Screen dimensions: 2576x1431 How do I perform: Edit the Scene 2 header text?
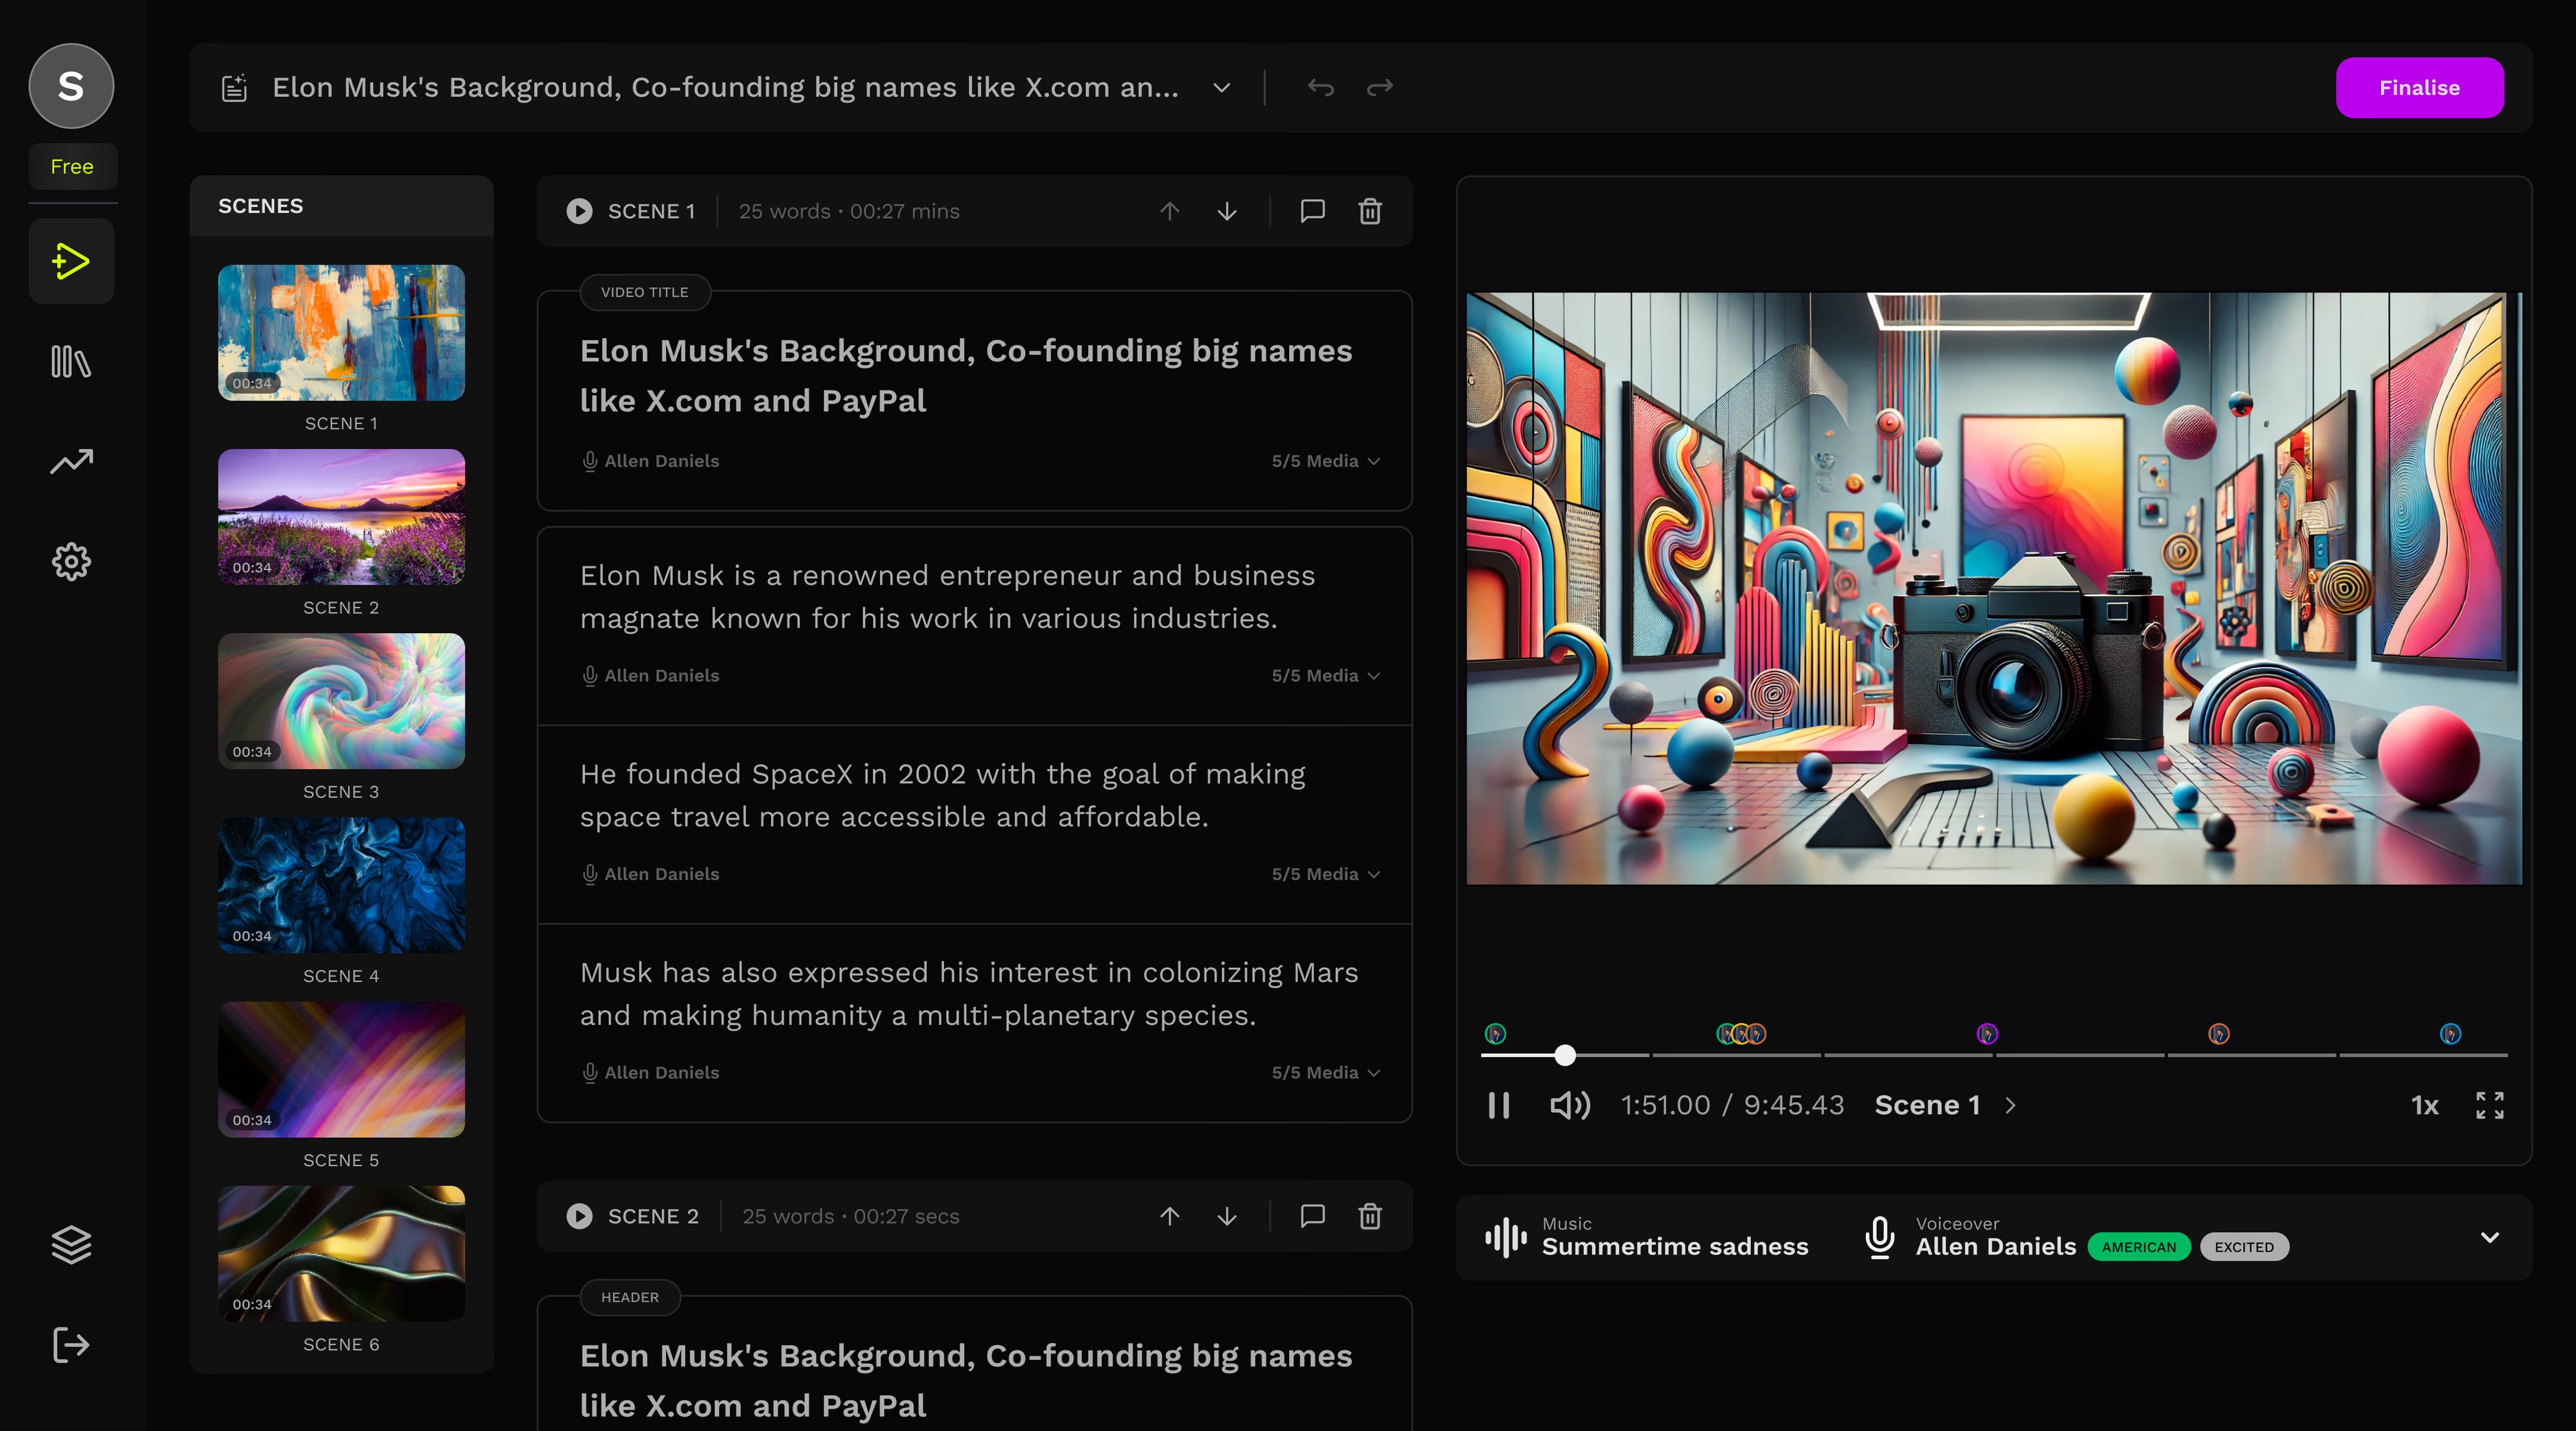coord(966,1381)
